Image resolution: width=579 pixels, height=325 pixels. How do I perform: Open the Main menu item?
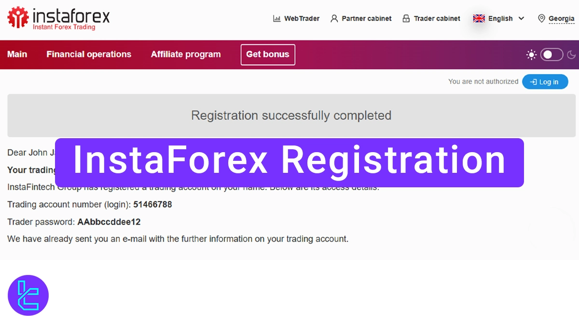pyautogui.click(x=17, y=54)
